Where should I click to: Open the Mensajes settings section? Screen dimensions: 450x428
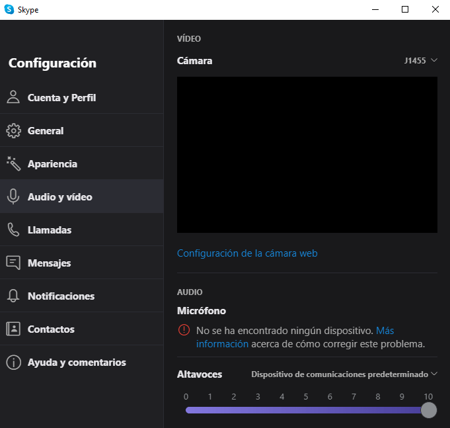(82, 263)
